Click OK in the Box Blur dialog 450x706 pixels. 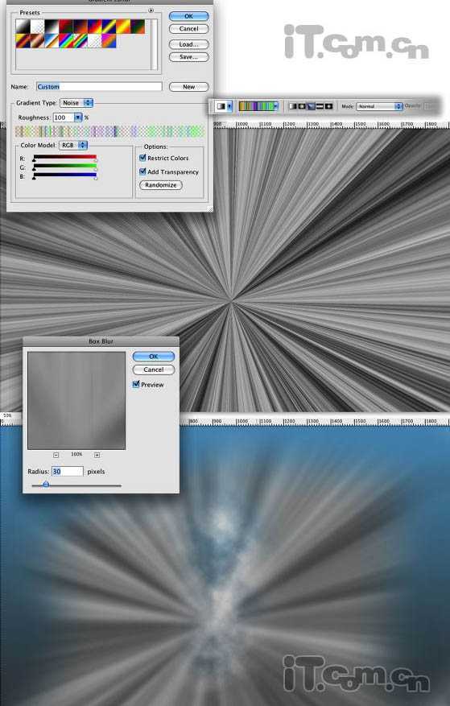pos(154,357)
